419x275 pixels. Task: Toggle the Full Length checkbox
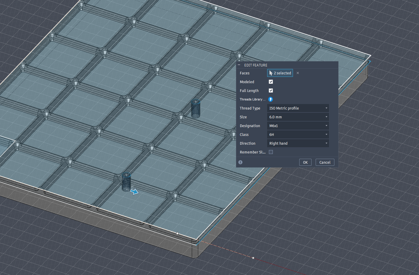271,90
